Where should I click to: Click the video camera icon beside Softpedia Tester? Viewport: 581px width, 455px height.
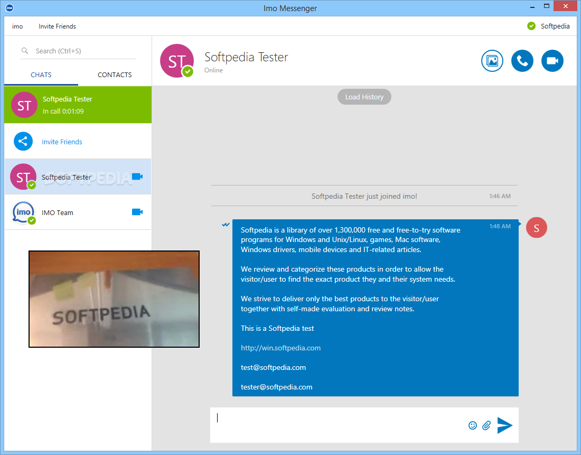pos(137,177)
